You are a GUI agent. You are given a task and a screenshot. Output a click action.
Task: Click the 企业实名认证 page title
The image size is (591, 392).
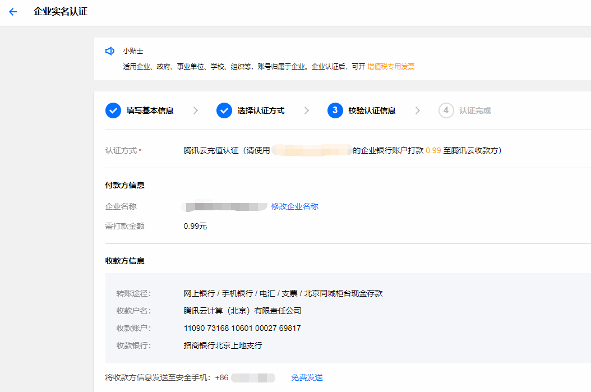pyautogui.click(x=61, y=12)
